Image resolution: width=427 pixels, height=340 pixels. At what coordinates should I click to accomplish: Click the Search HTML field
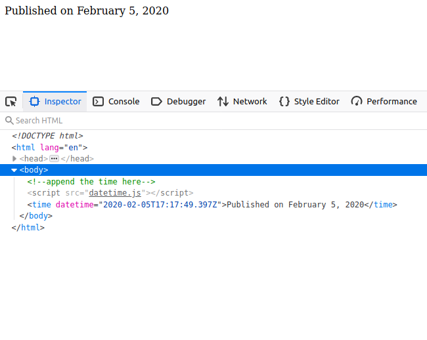click(213, 121)
